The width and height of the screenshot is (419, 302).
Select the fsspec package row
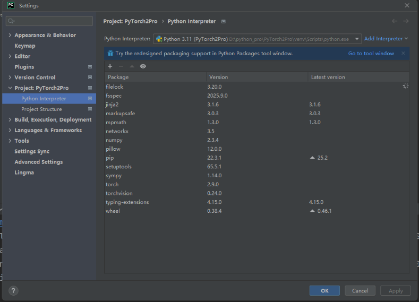pyautogui.click(x=256, y=96)
